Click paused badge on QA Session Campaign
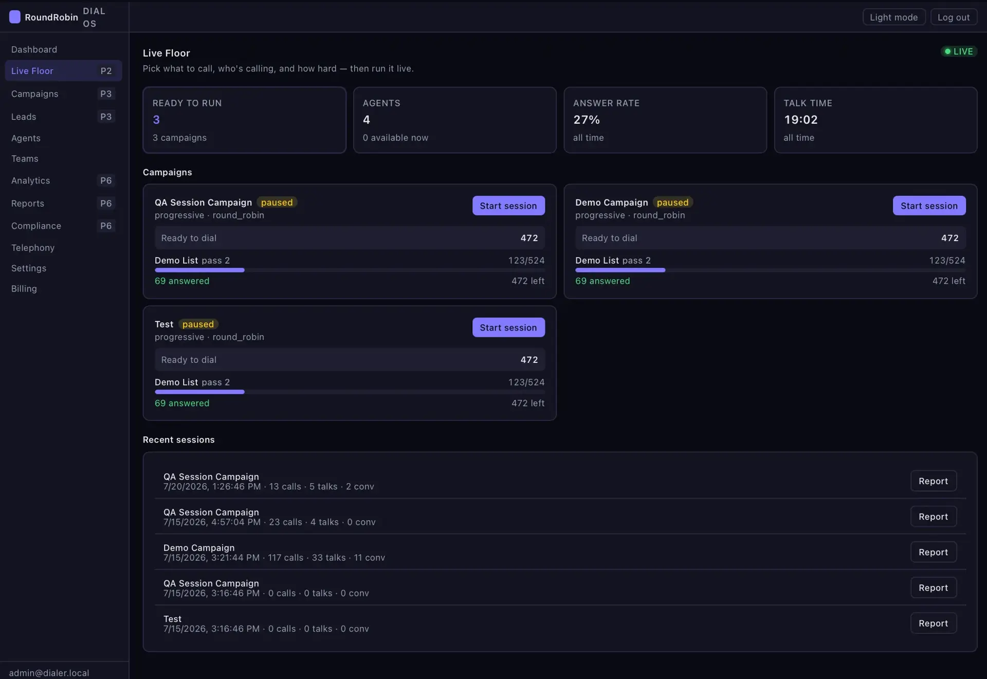This screenshot has width=987, height=679. 277,203
